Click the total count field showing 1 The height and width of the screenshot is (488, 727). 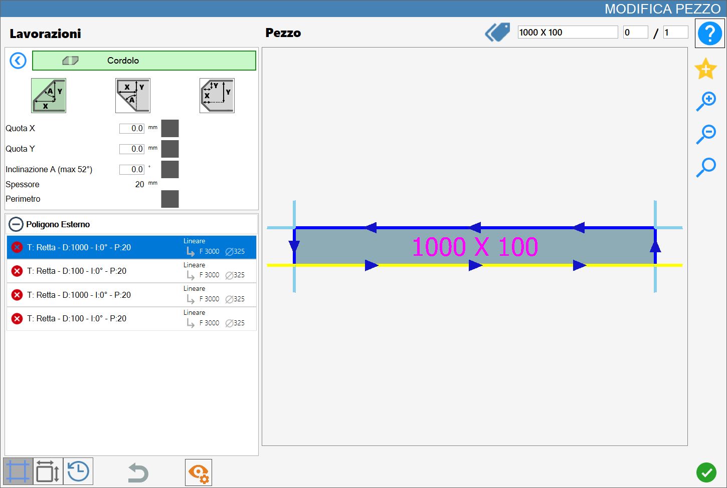[x=675, y=33]
